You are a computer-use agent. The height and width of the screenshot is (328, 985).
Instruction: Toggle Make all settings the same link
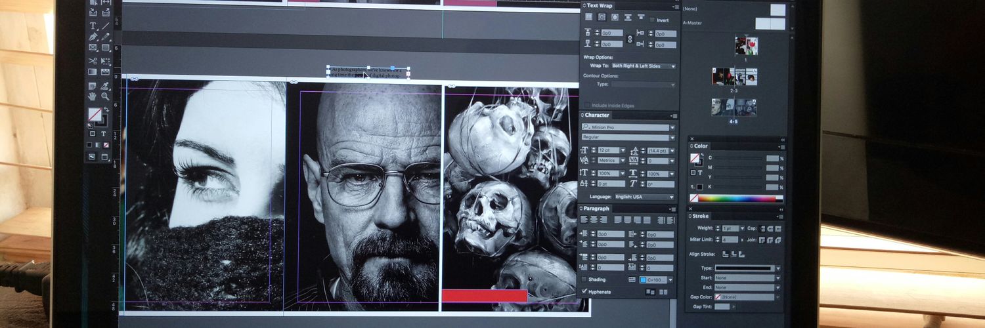(630, 39)
